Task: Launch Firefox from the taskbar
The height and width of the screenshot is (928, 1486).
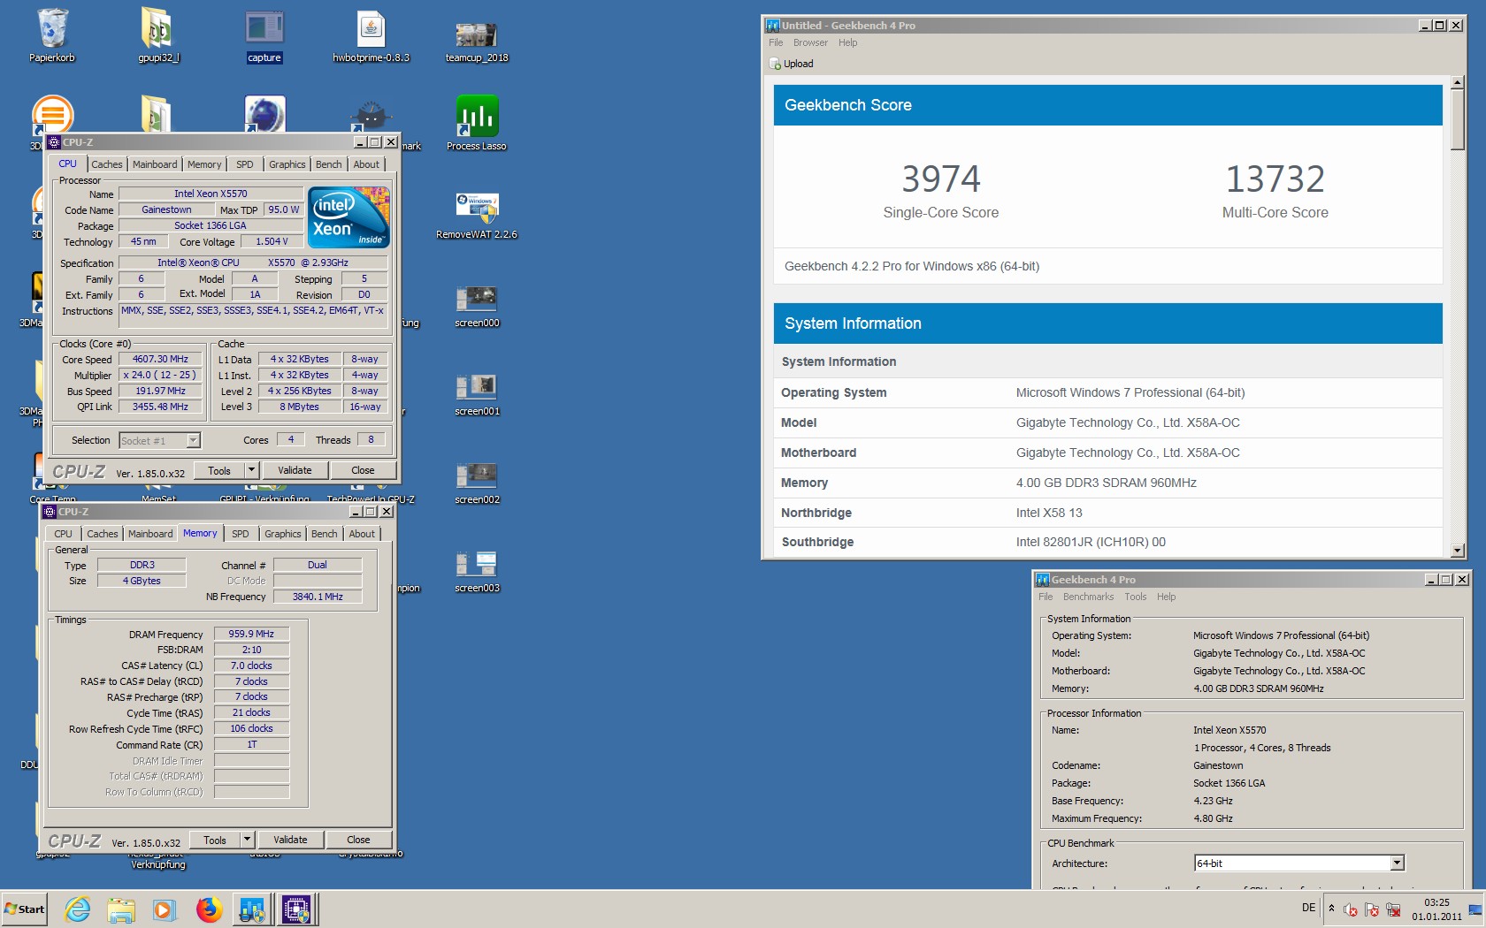Action: (209, 909)
